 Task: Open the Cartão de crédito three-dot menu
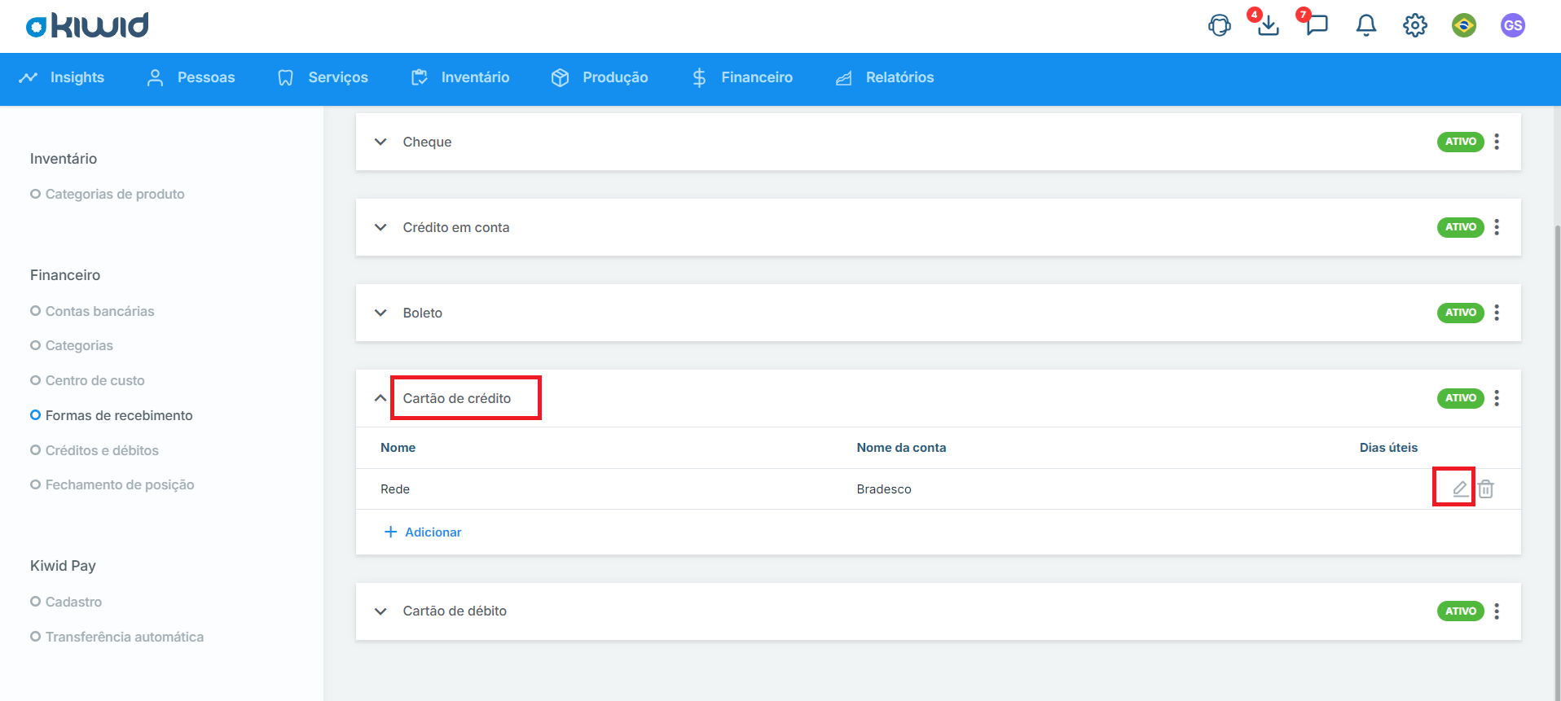coord(1497,398)
